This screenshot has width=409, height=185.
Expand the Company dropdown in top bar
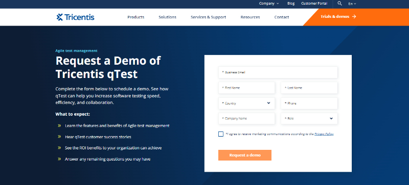(x=269, y=4)
